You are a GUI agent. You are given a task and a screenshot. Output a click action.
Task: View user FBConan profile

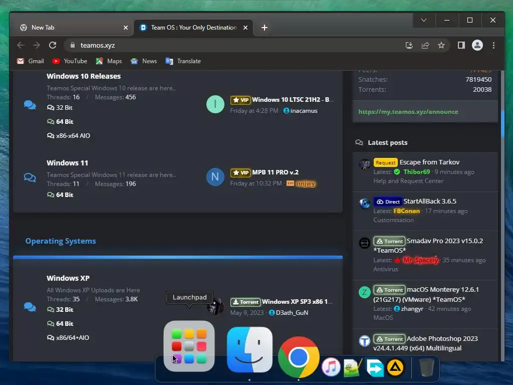pos(406,211)
